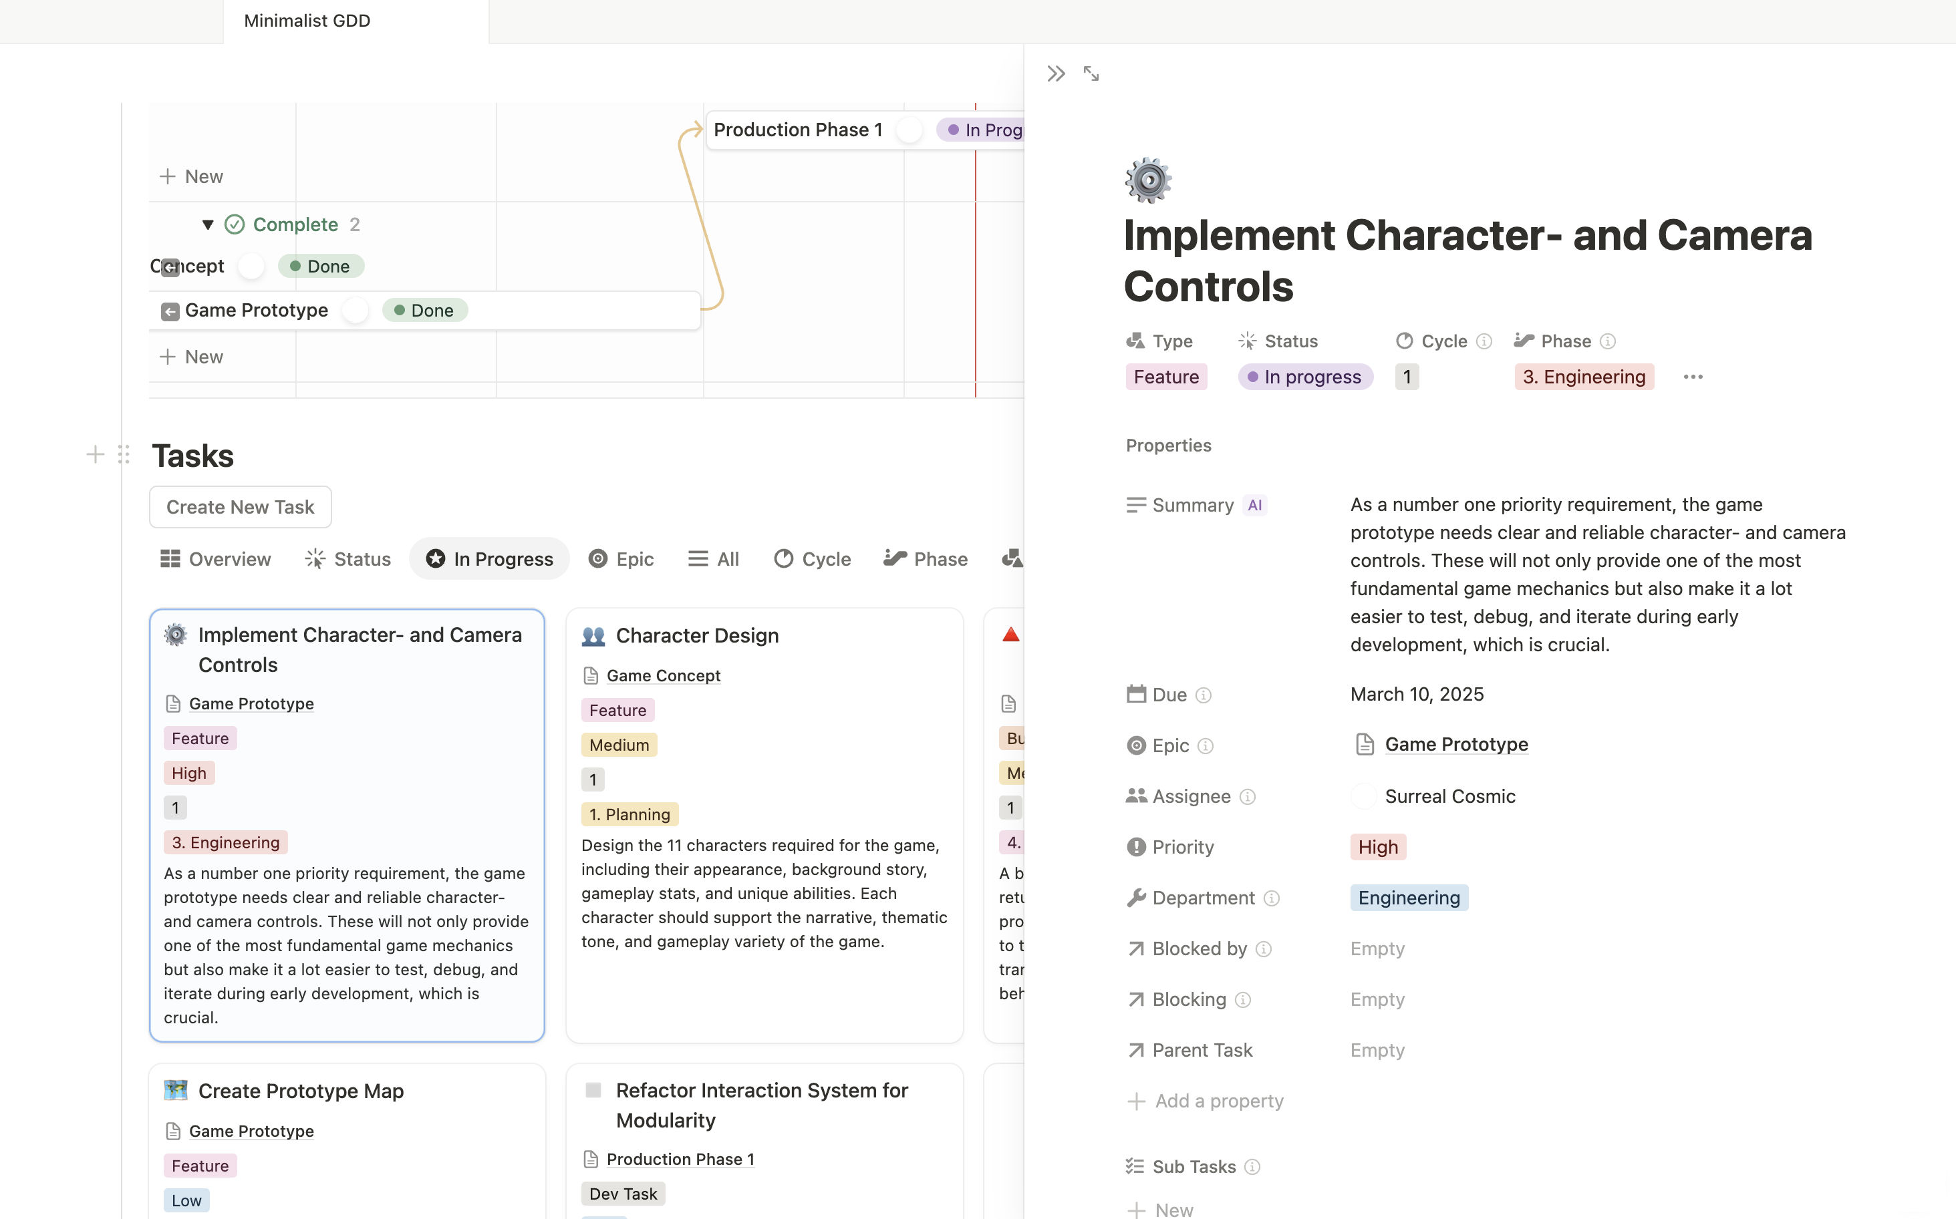Click the back arrow icon on Concept row

pyautogui.click(x=169, y=267)
